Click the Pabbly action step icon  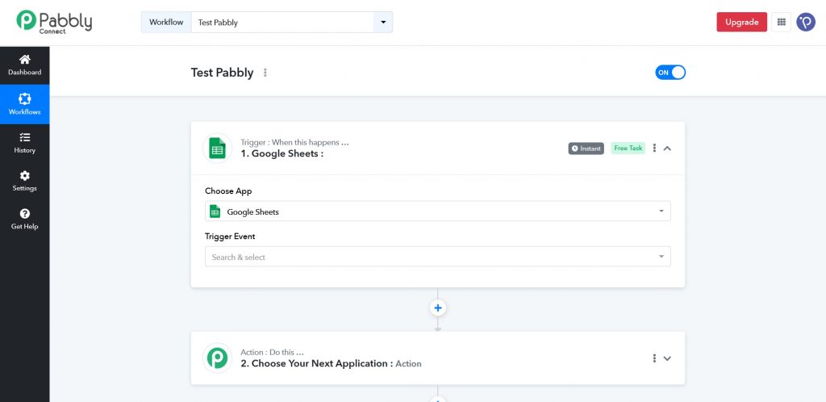click(x=217, y=358)
